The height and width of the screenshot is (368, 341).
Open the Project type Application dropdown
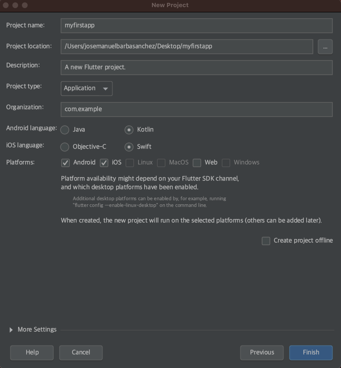86,89
